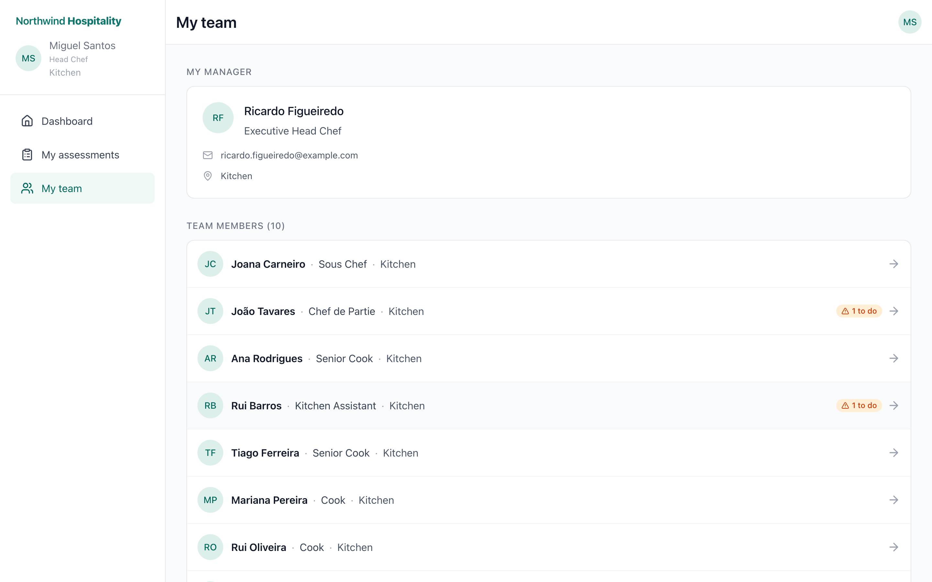This screenshot has width=932, height=582.
Task: Open My assessments in the sidebar
Action: pos(83,155)
